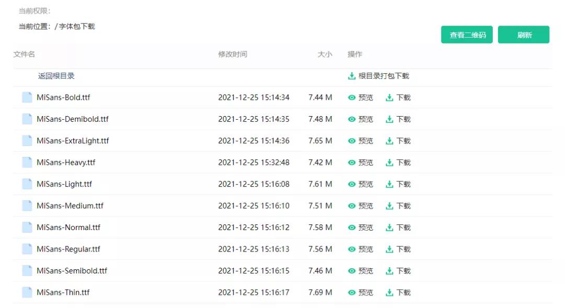
Task: Click download icon for MiSans-Light.ttf
Action: tap(389, 184)
